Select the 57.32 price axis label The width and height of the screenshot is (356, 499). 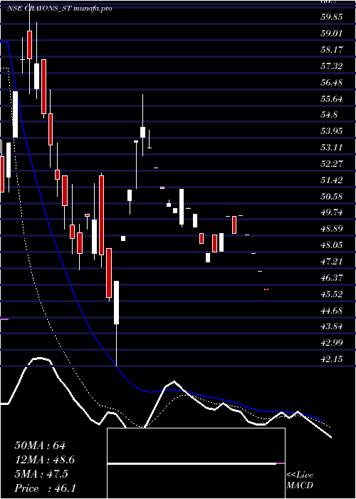(x=332, y=66)
